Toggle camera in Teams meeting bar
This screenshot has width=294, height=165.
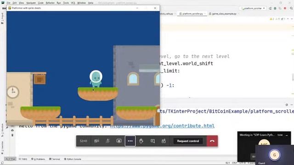point(96,141)
